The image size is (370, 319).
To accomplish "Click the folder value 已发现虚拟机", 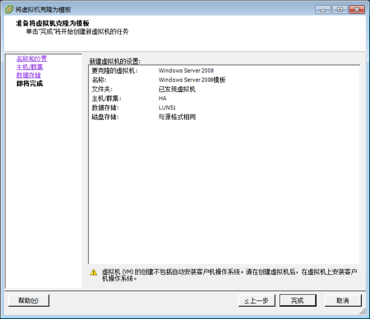I will (177, 89).
